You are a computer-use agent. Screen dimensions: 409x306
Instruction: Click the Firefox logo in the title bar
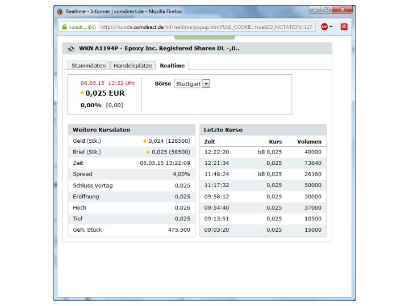click(60, 11)
